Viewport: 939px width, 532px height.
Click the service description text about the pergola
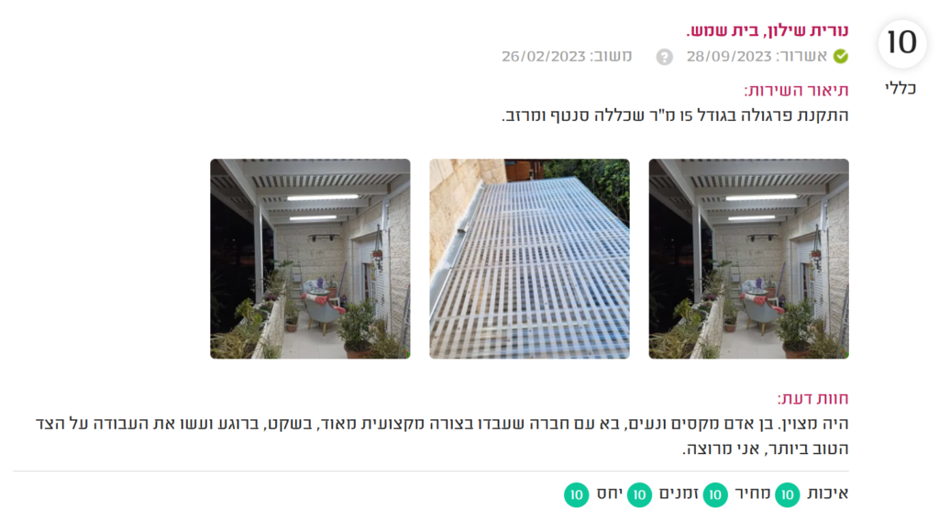675,116
